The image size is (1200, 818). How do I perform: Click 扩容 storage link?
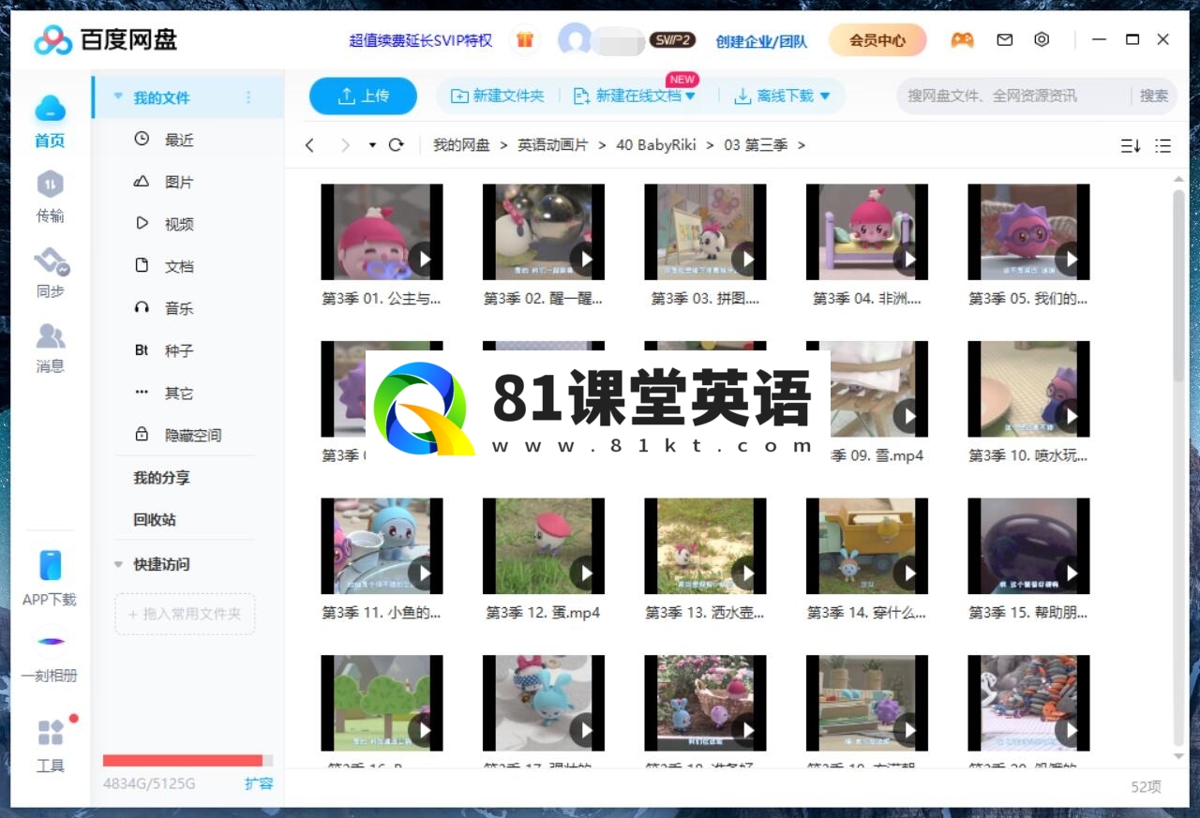coord(259,783)
